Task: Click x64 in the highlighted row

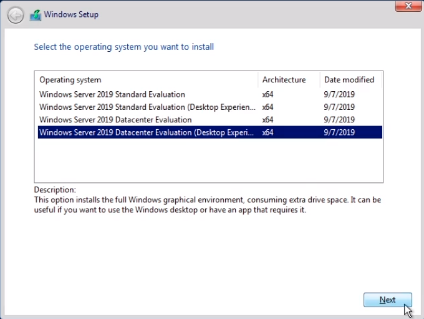Action: (x=267, y=132)
